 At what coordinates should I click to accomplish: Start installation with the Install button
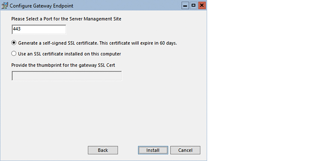pyautogui.click(x=153, y=150)
